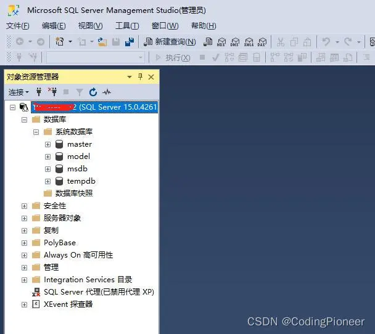The height and width of the screenshot is (334, 375).
Task: Click the Activity Monitor pulse icon
Action: [107, 92]
